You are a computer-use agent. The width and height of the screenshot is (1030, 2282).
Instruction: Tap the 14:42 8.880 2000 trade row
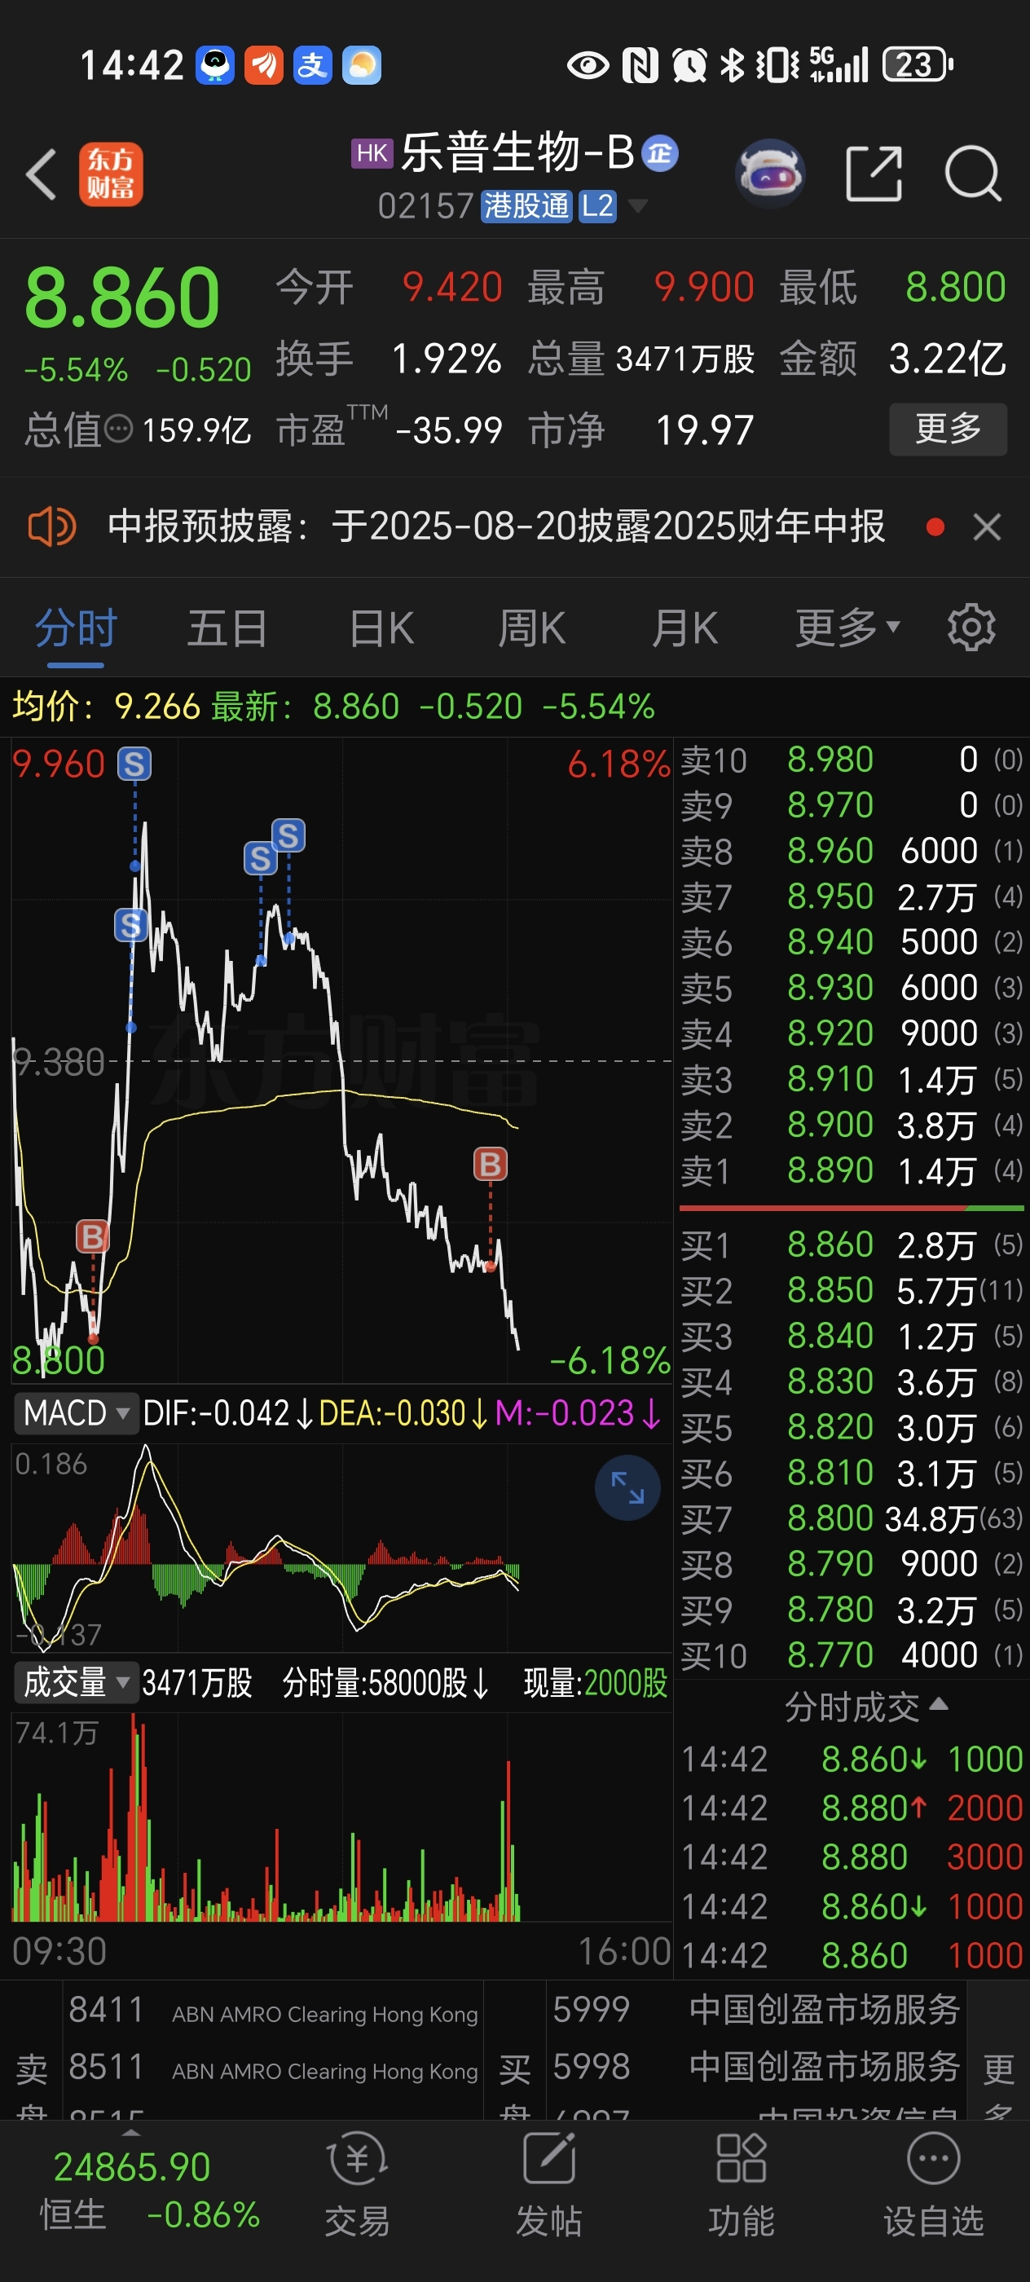click(851, 1807)
